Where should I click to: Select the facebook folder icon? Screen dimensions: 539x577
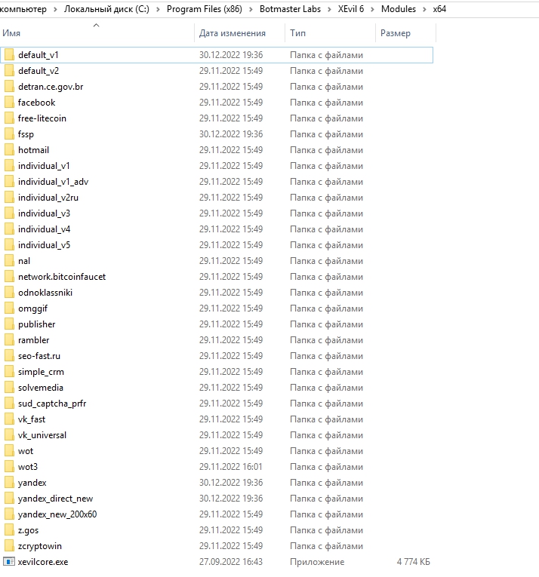[9, 103]
